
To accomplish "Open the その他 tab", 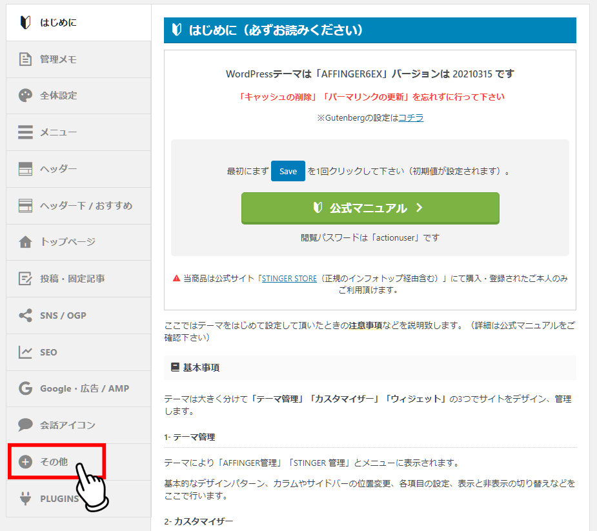I will 79,462.
